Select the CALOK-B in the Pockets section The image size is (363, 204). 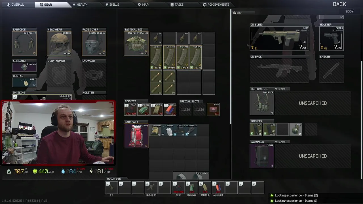[x=157, y=109]
